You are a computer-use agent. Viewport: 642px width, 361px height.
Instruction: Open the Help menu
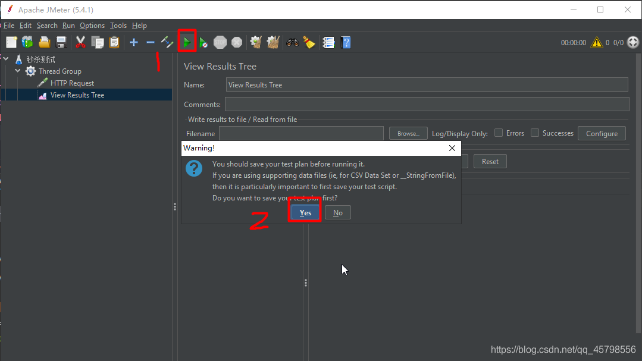(139, 26)
